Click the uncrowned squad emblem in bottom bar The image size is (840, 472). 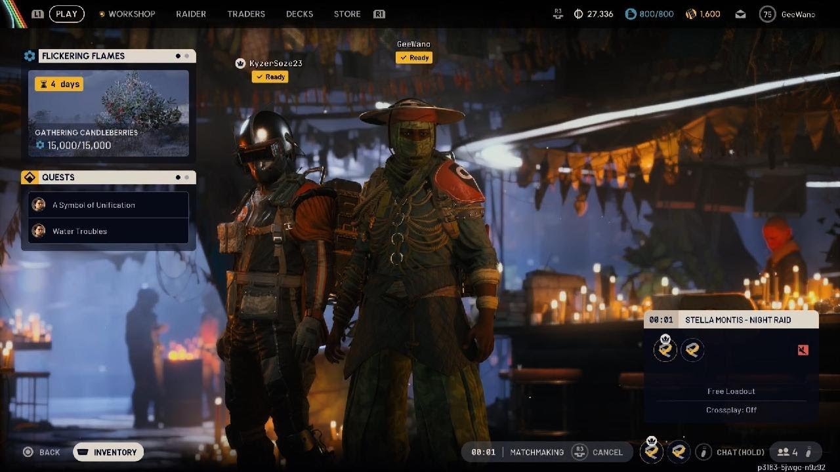pos(679,452)
